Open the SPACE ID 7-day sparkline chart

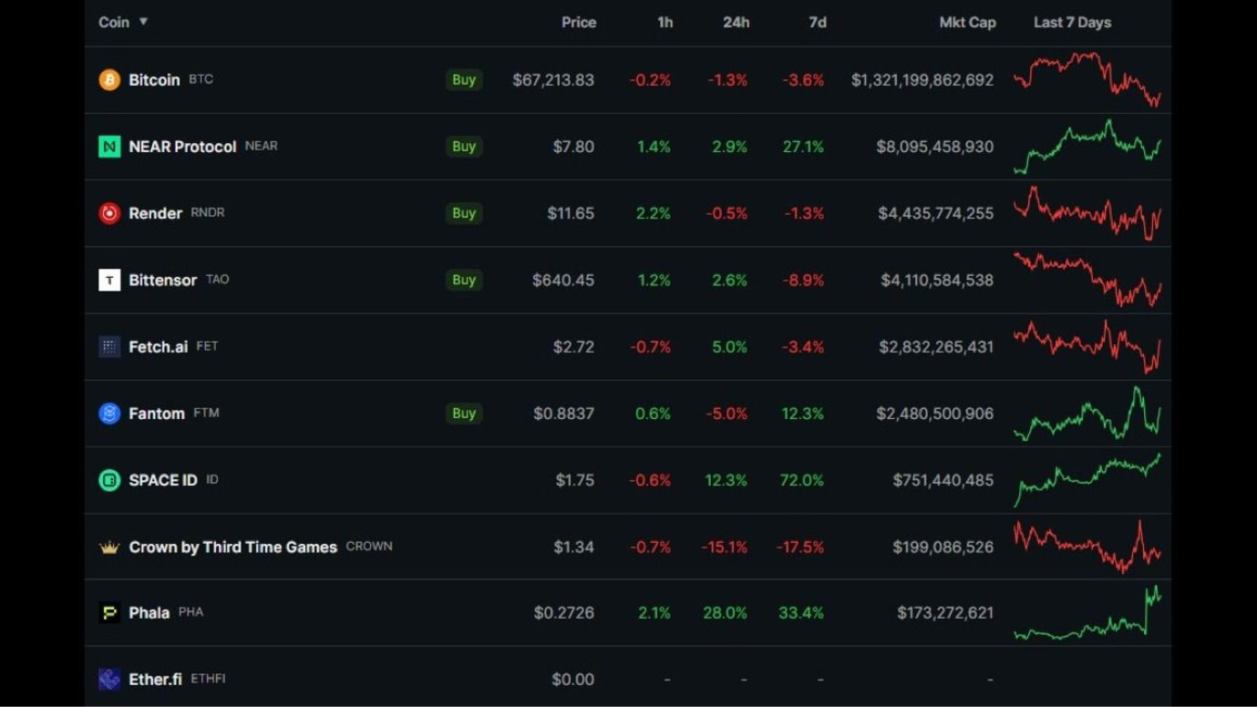point(1087,480)
